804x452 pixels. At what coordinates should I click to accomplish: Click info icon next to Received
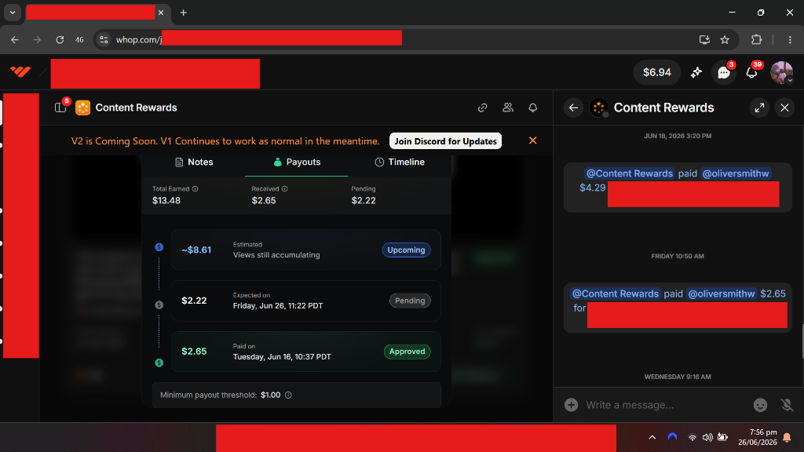[284, 188]
